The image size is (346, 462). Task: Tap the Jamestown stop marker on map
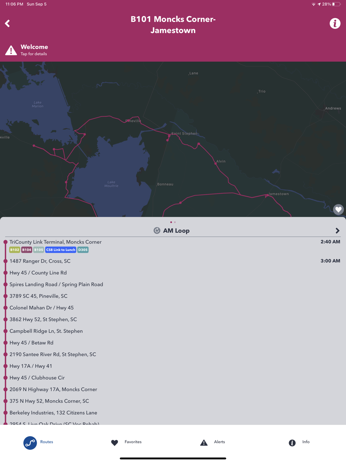click(x=267, y=196)
